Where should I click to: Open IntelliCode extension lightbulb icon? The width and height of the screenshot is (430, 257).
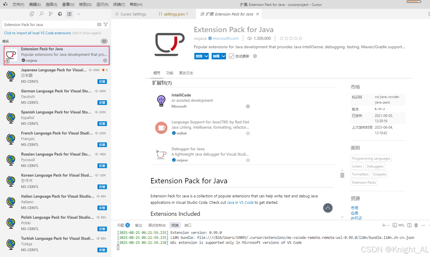pos(161,101)
